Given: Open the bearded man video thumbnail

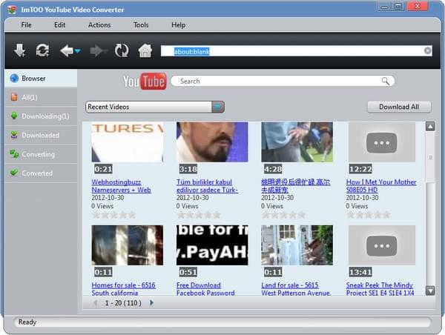Looking at the screenshot, I should click(x=212, y=142).
